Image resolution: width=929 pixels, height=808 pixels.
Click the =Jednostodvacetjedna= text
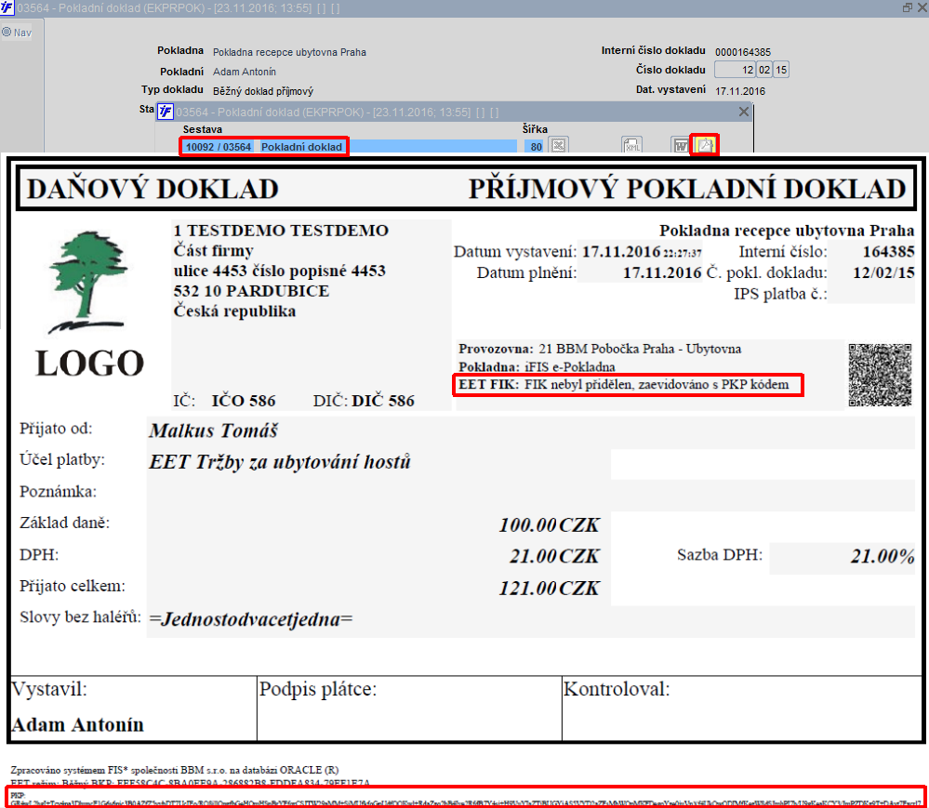[x=251, y=619]
